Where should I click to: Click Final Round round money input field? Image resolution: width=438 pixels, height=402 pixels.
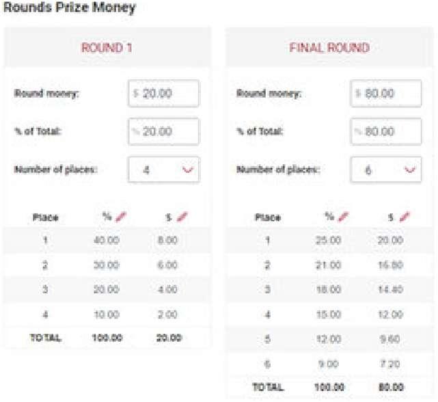pos(386,94)
